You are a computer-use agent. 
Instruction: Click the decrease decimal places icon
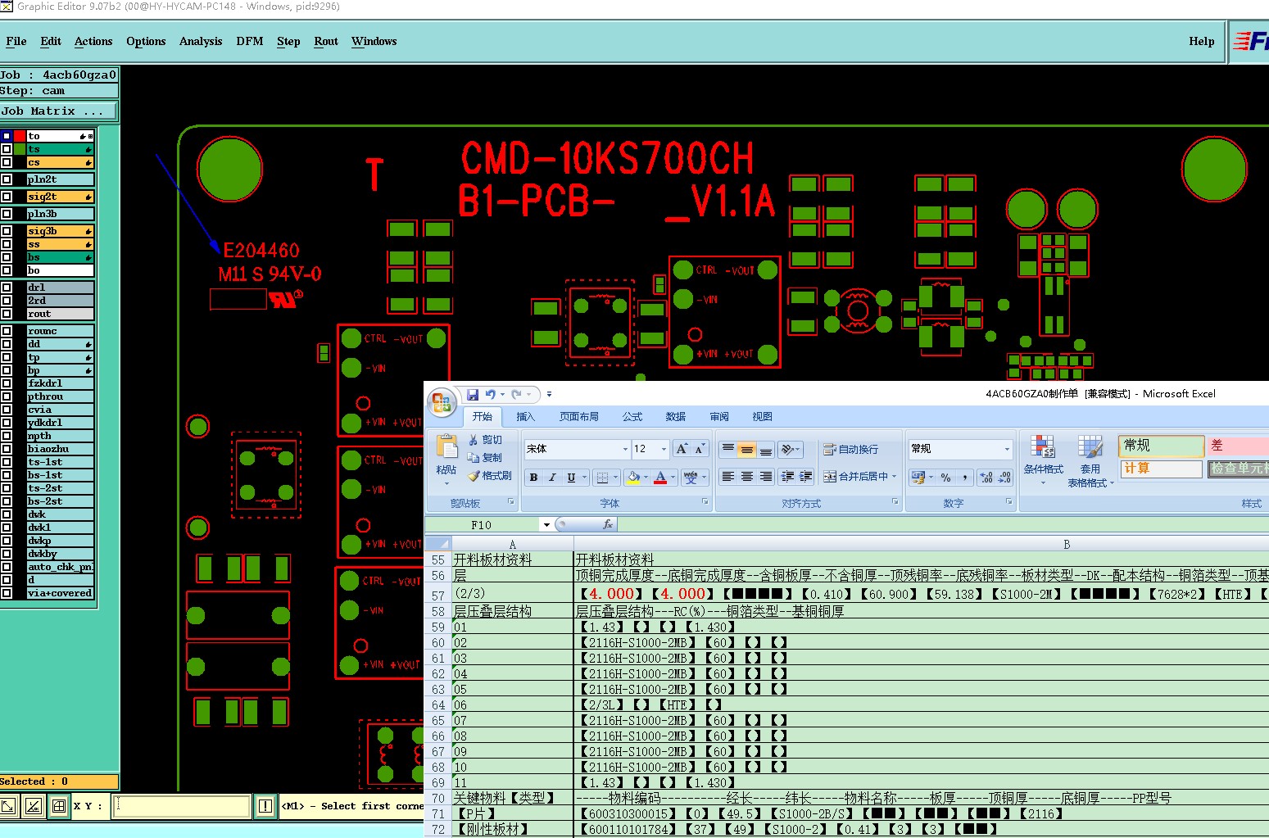[x=1005, y=478]
